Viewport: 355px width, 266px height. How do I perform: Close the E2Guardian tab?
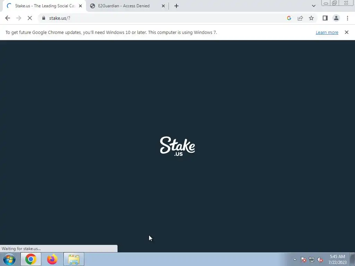tap(163, 6)
